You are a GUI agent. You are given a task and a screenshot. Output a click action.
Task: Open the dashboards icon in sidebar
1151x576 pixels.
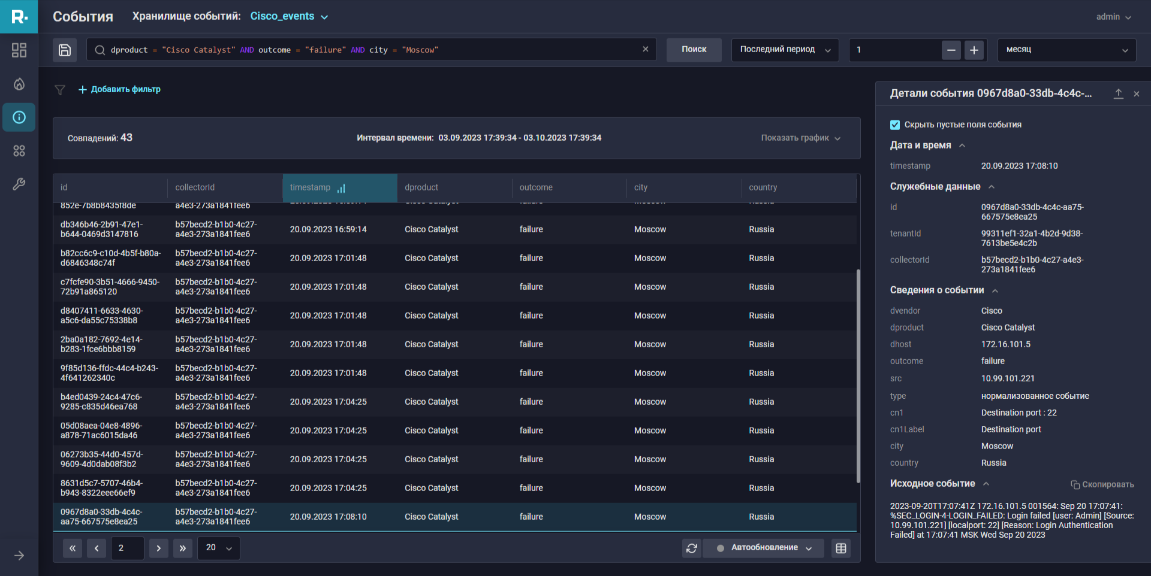(19, 50)
